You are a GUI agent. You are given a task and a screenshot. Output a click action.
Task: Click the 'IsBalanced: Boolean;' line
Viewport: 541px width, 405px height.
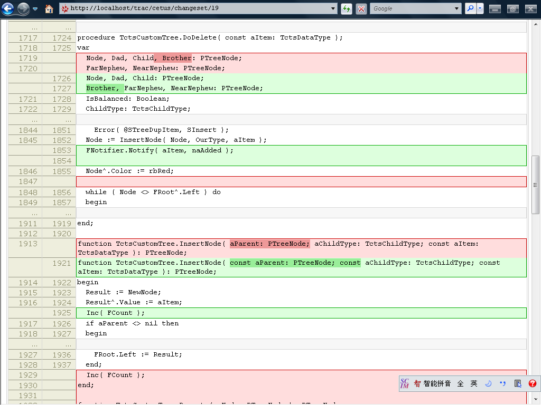pyautogui.click(x=128, y=99)
